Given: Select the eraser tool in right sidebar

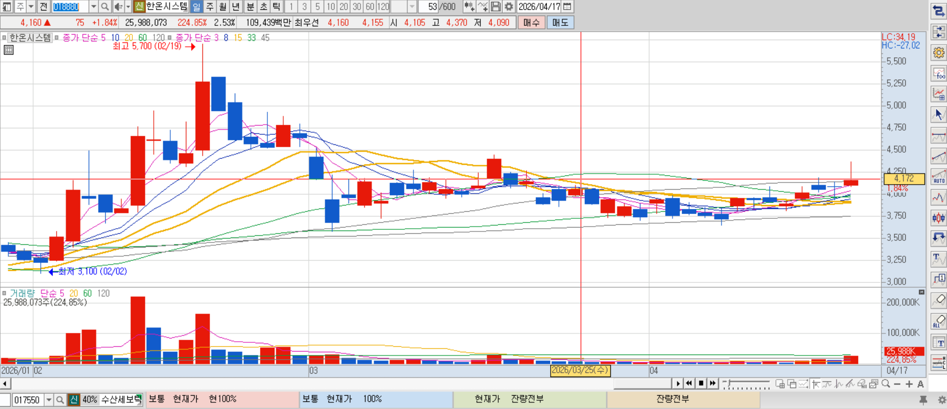Looking at the screenshot, I should click(938, 300).
